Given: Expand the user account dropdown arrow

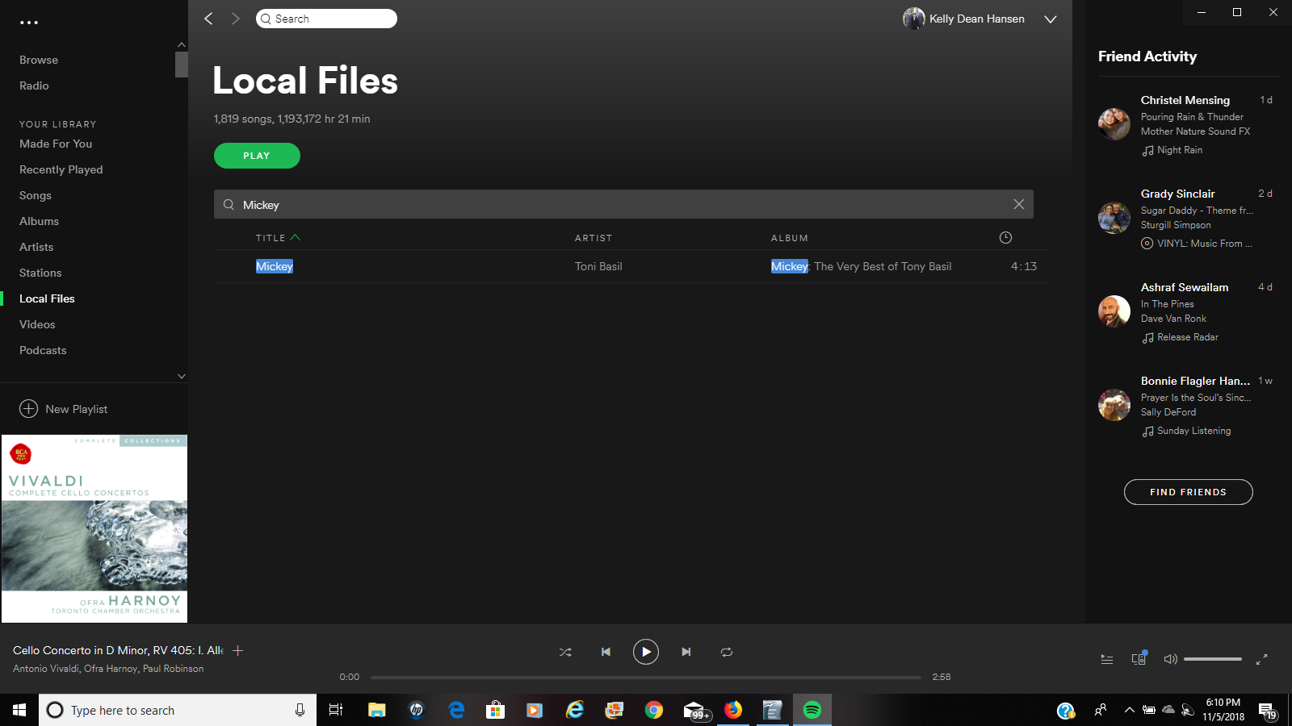Looking at the screenshot, I should pos(1050,19).
